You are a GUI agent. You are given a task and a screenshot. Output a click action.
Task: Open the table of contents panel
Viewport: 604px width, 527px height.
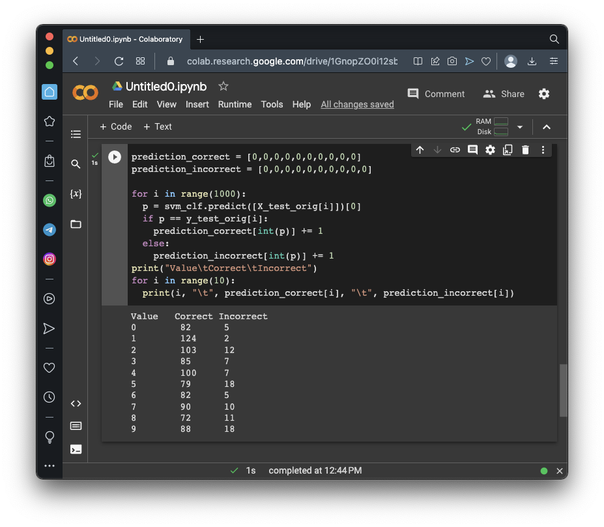(x=76, y=134)
